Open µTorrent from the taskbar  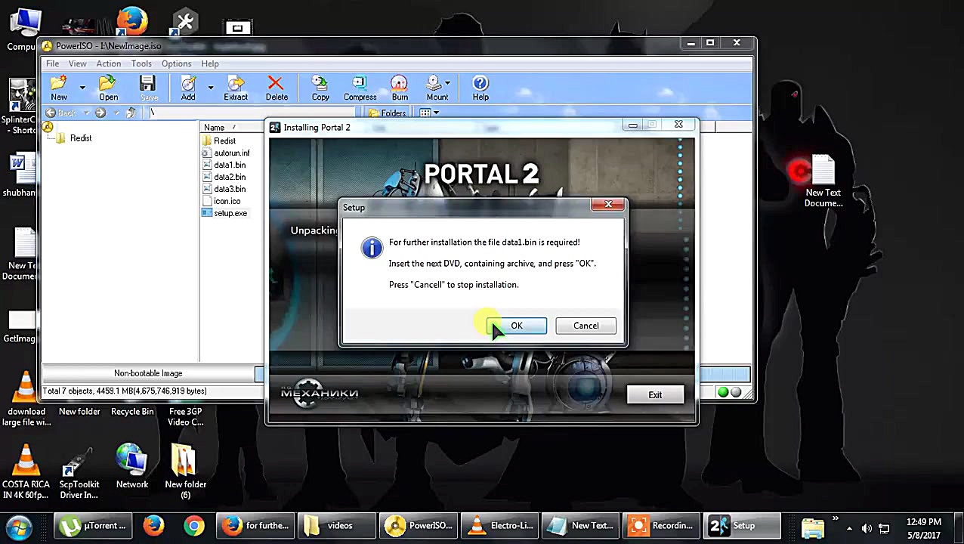pyautogui.click(x=94, y=526)
